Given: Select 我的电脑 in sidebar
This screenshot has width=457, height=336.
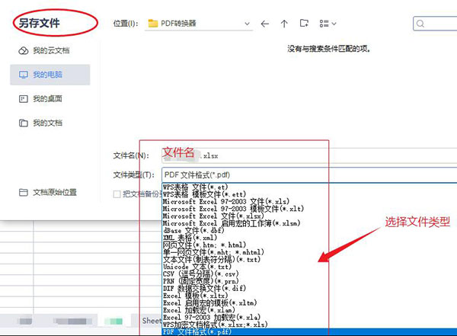Looking at the screenshot, I should [46, 75].
